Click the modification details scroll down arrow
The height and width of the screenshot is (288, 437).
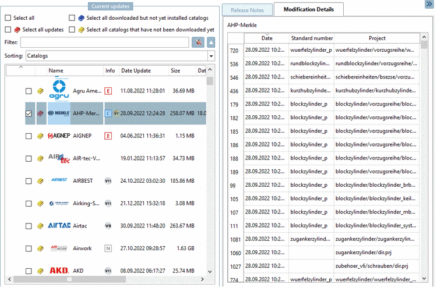pos(424,278)
